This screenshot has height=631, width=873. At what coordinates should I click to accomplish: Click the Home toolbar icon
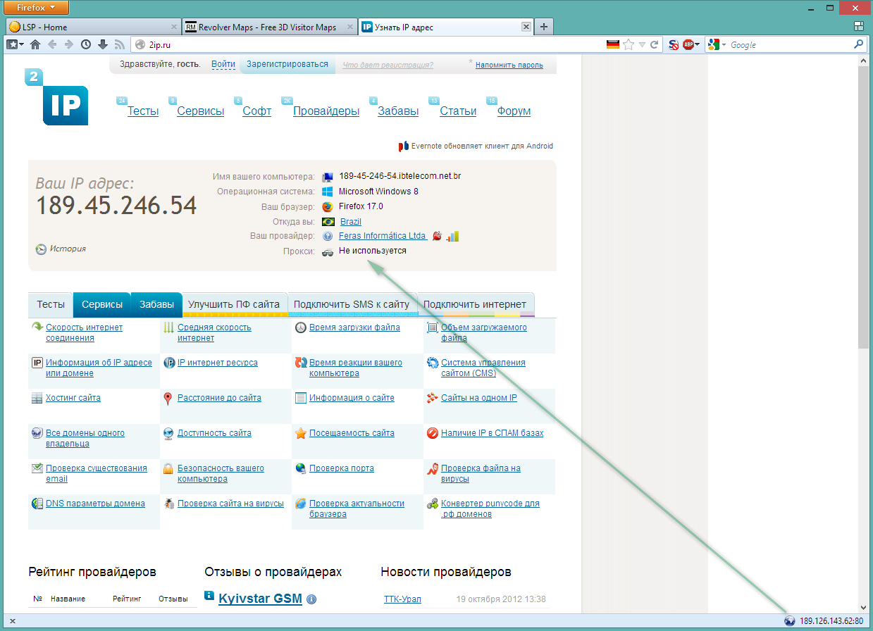[x=35, y=44]
